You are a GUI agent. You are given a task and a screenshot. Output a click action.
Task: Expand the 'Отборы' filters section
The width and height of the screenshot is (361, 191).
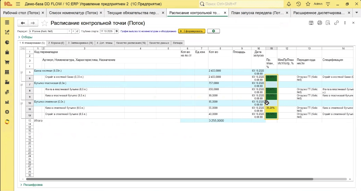point(26,37)
